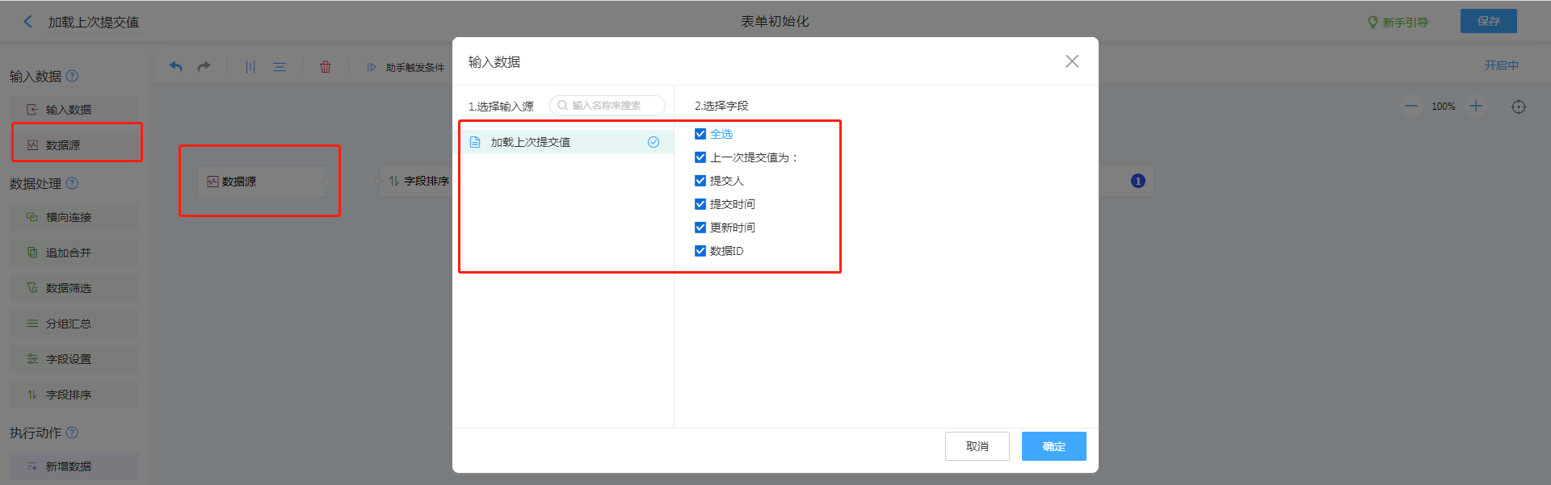
Task: Click the zoom out minus icon
Action: 1411,107
